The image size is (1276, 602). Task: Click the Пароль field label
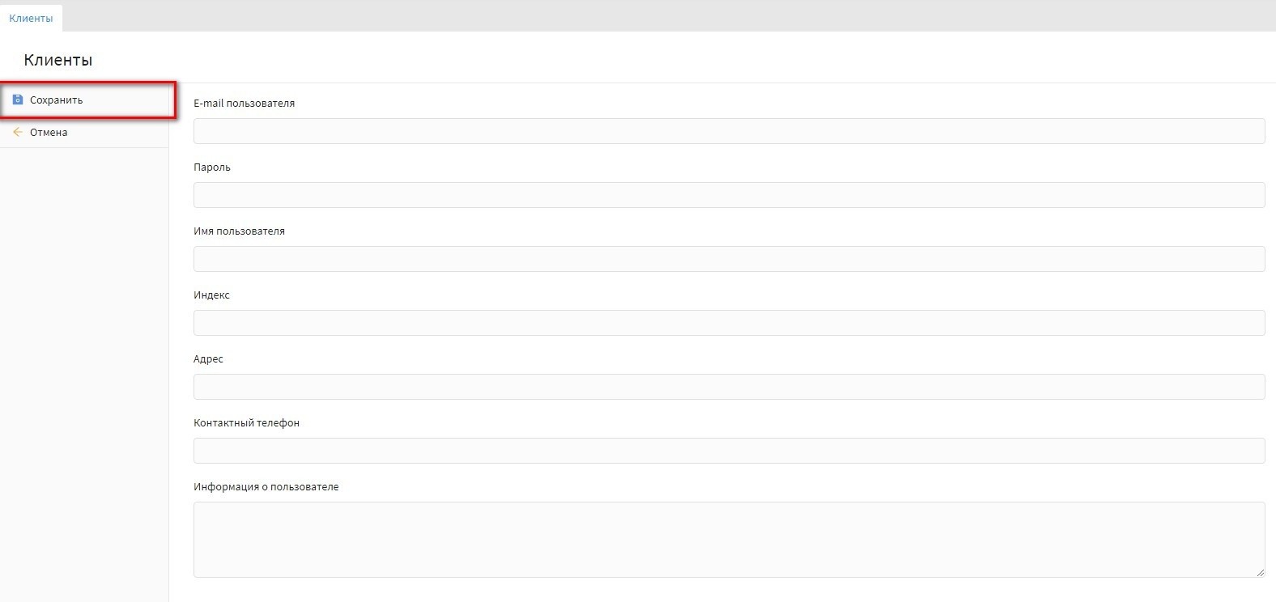[x=212, y=167]
